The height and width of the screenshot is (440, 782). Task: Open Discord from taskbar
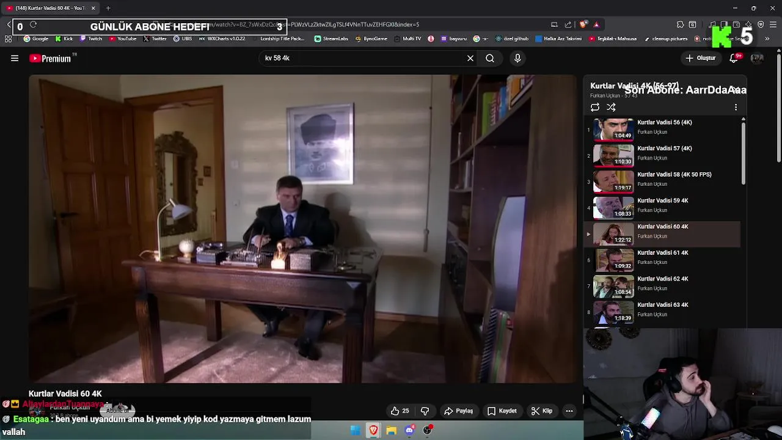coord(409,430)
